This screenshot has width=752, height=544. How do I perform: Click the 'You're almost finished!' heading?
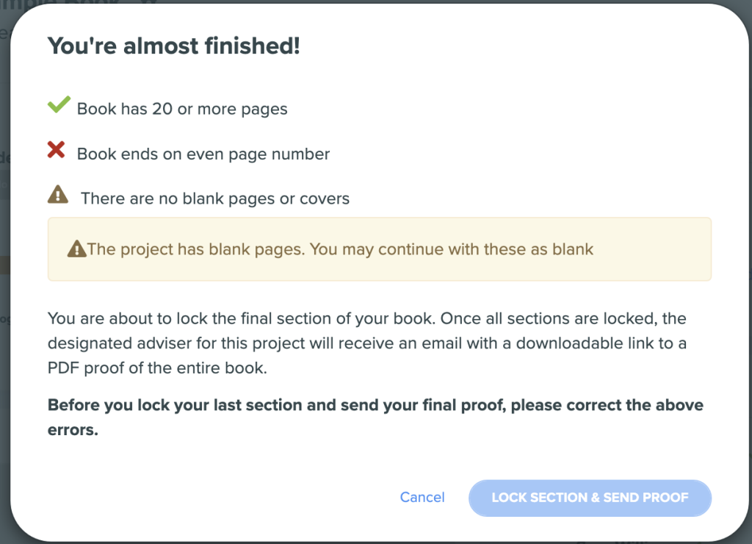pos(173,46)
